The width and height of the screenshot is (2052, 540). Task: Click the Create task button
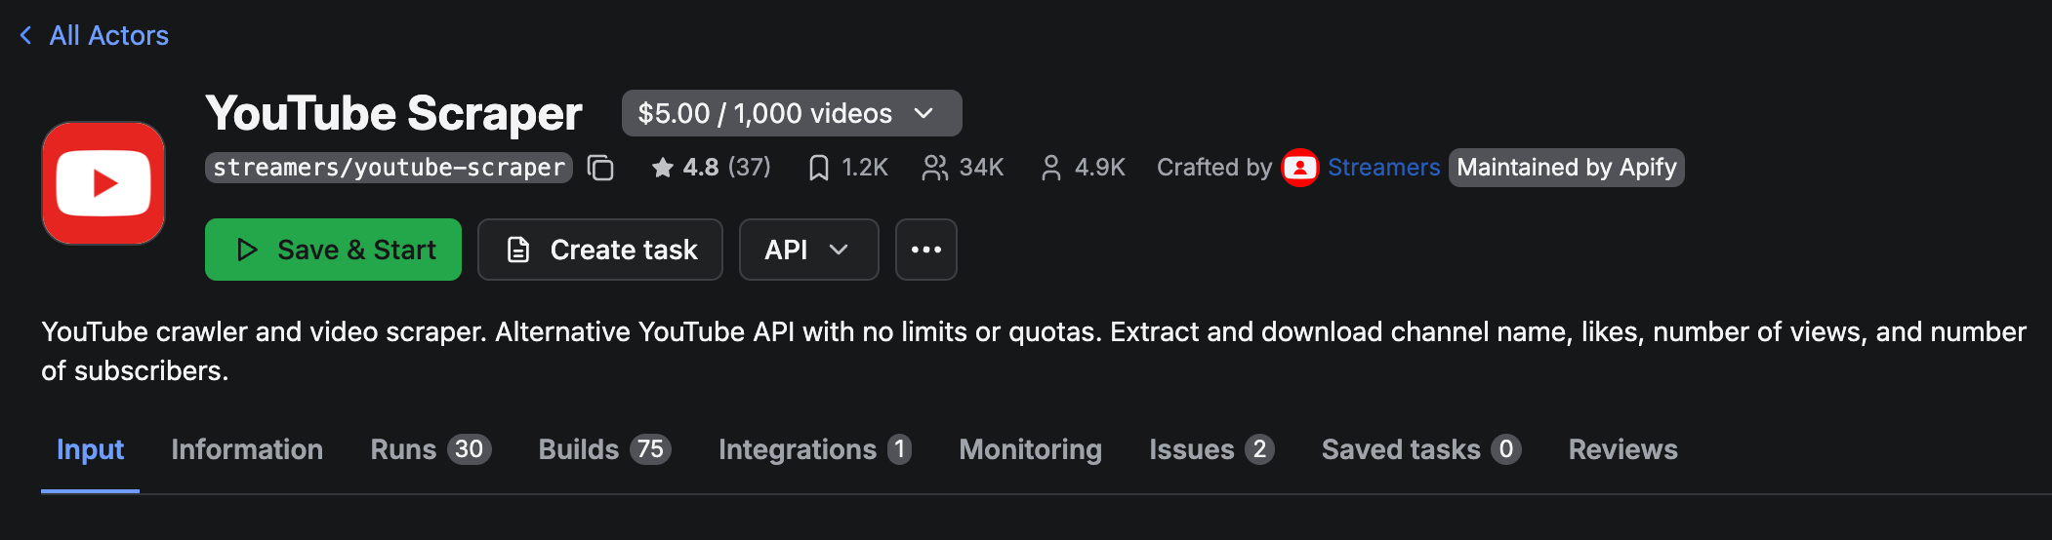[600, 250]
